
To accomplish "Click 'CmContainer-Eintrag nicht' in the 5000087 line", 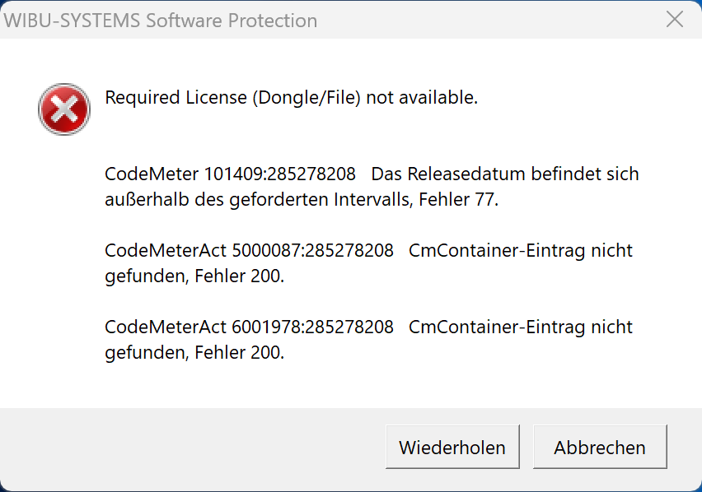I will (520, 250).
